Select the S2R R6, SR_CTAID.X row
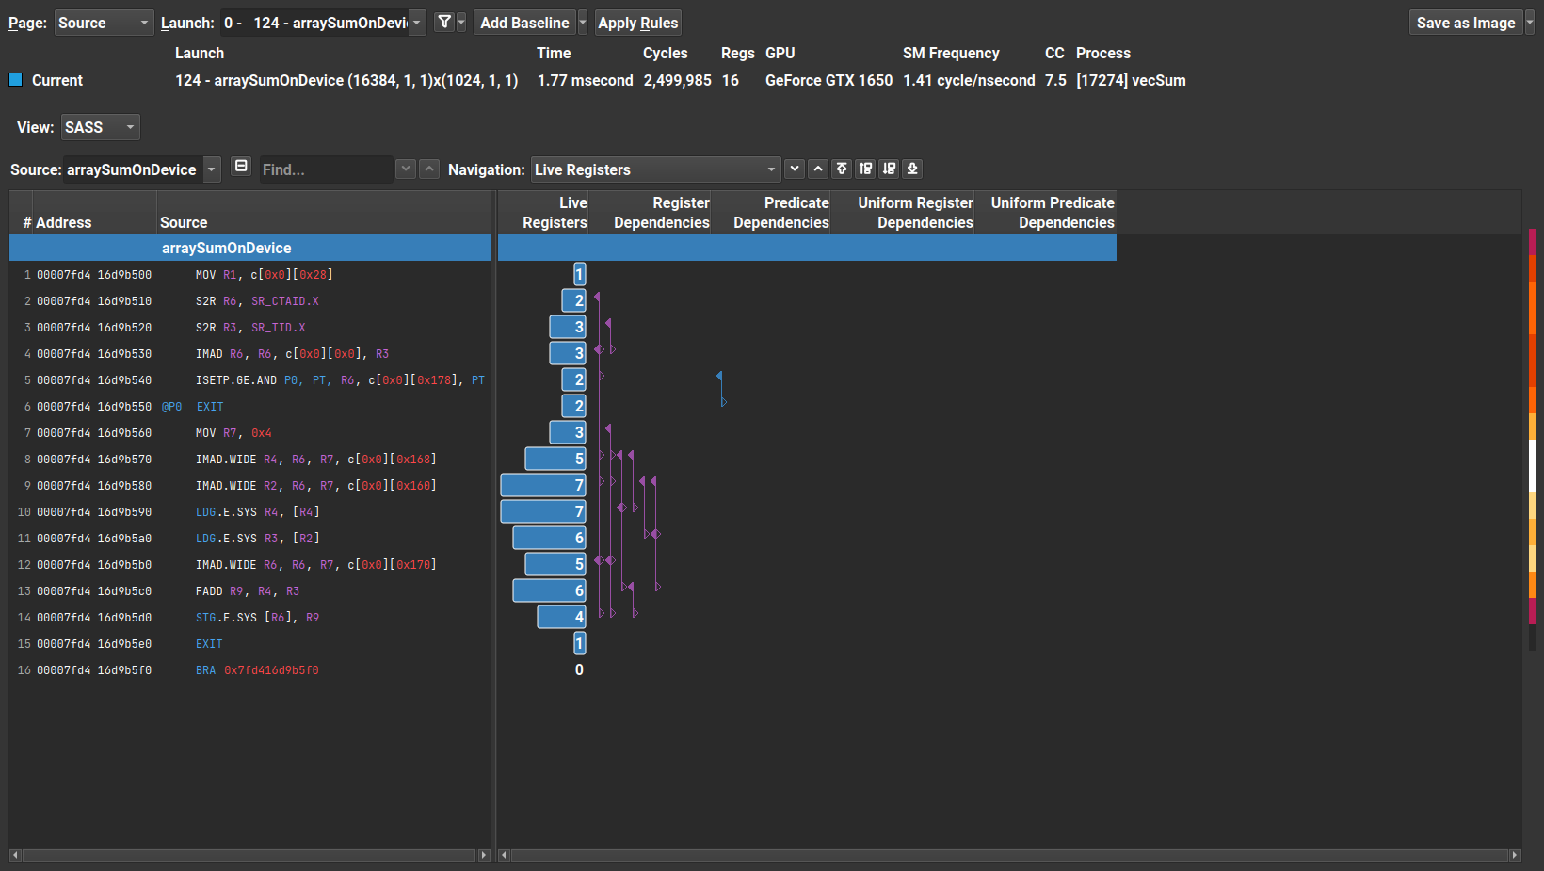Viewport: 1544px width, 871px height. point(249,301)
